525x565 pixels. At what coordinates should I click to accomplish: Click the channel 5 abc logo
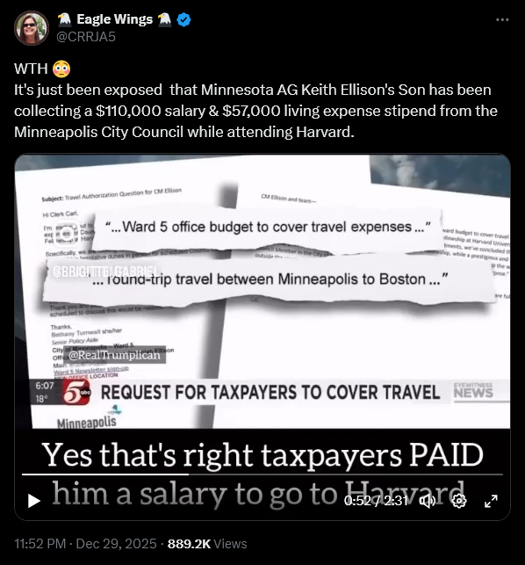coord(76,392)
